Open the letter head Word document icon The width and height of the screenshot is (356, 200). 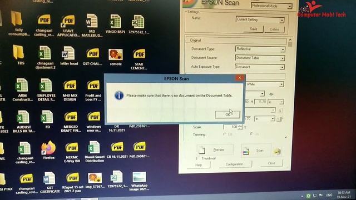point(69,56)
